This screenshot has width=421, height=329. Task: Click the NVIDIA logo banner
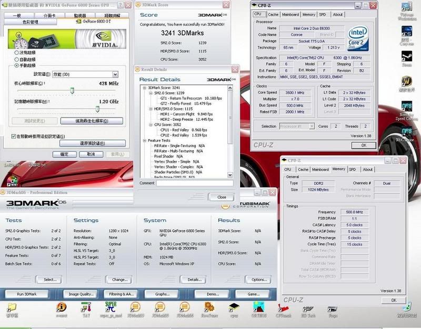pos(67,39)
